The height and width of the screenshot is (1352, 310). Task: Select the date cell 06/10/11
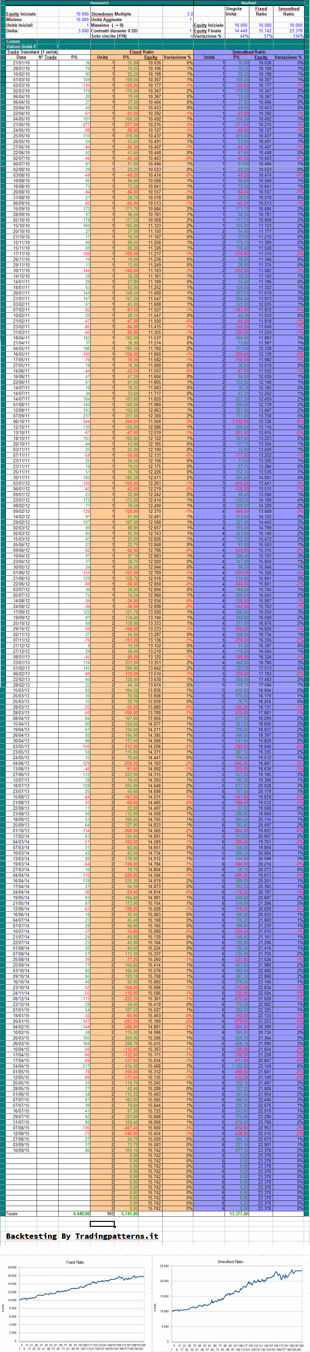pos(21,421)
